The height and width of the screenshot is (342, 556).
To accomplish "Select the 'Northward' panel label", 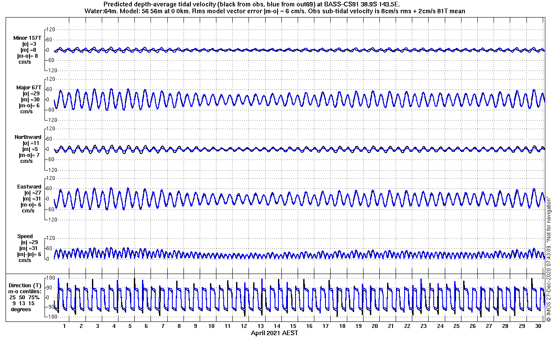I will coord(28,137).
